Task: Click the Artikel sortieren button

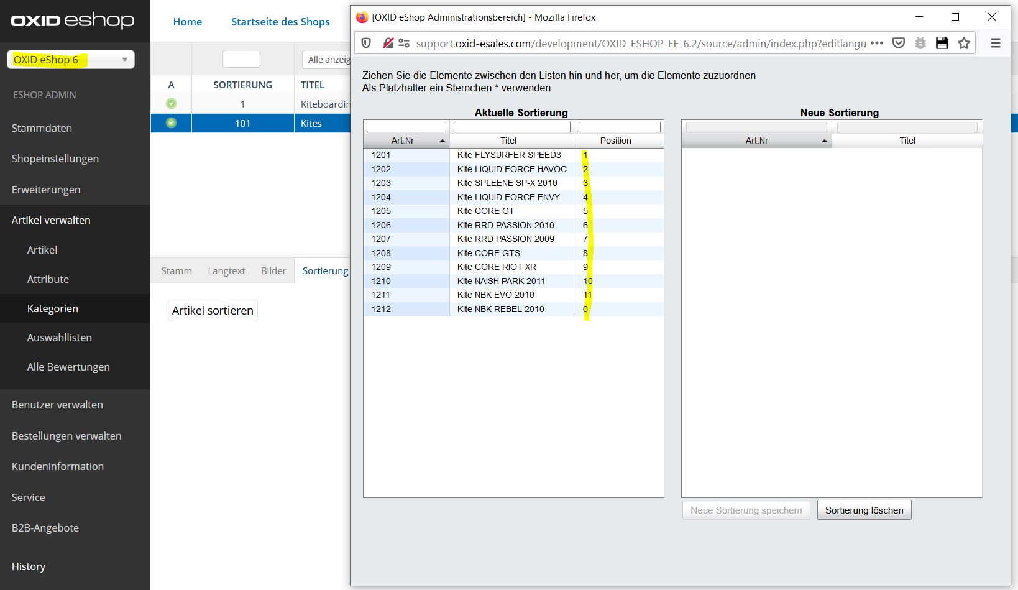Action: (213, 310)
